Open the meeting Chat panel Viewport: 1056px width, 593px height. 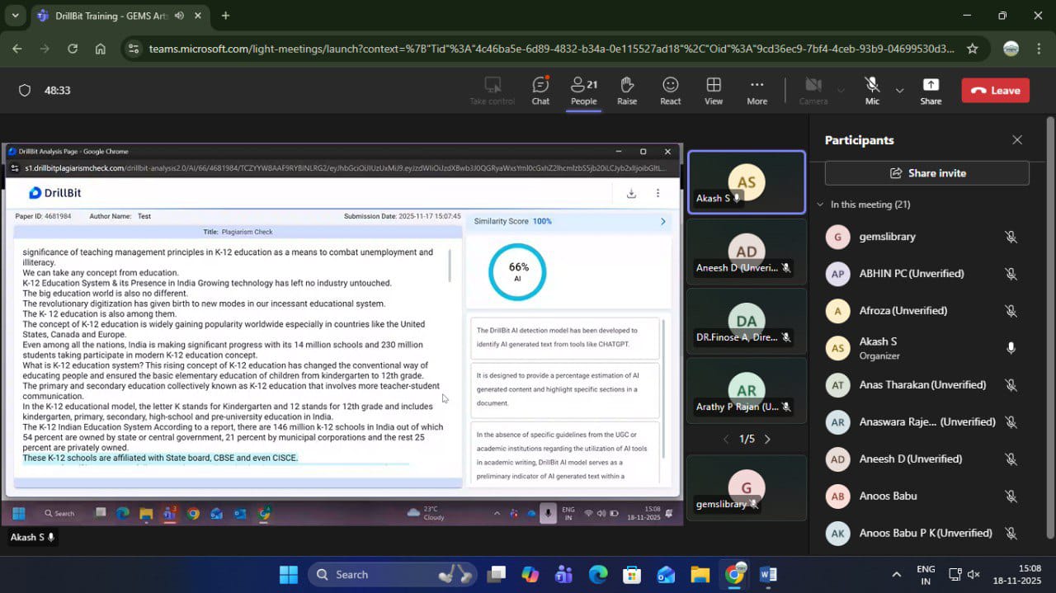pyautogui.click(x=540, y=90)
